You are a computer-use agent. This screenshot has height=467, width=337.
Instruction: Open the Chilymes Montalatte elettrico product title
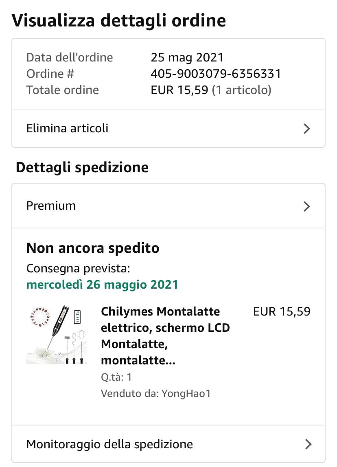click(x=165, y=336)
